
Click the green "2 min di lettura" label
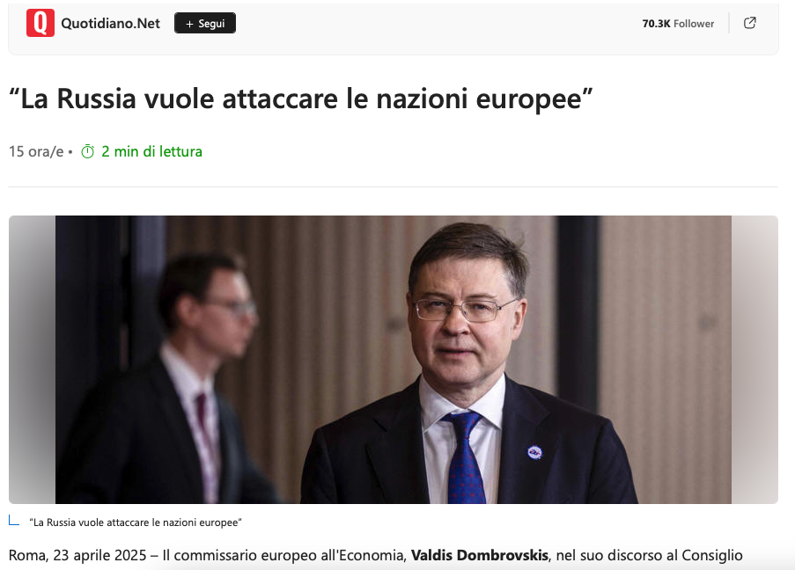coord(151,151)
